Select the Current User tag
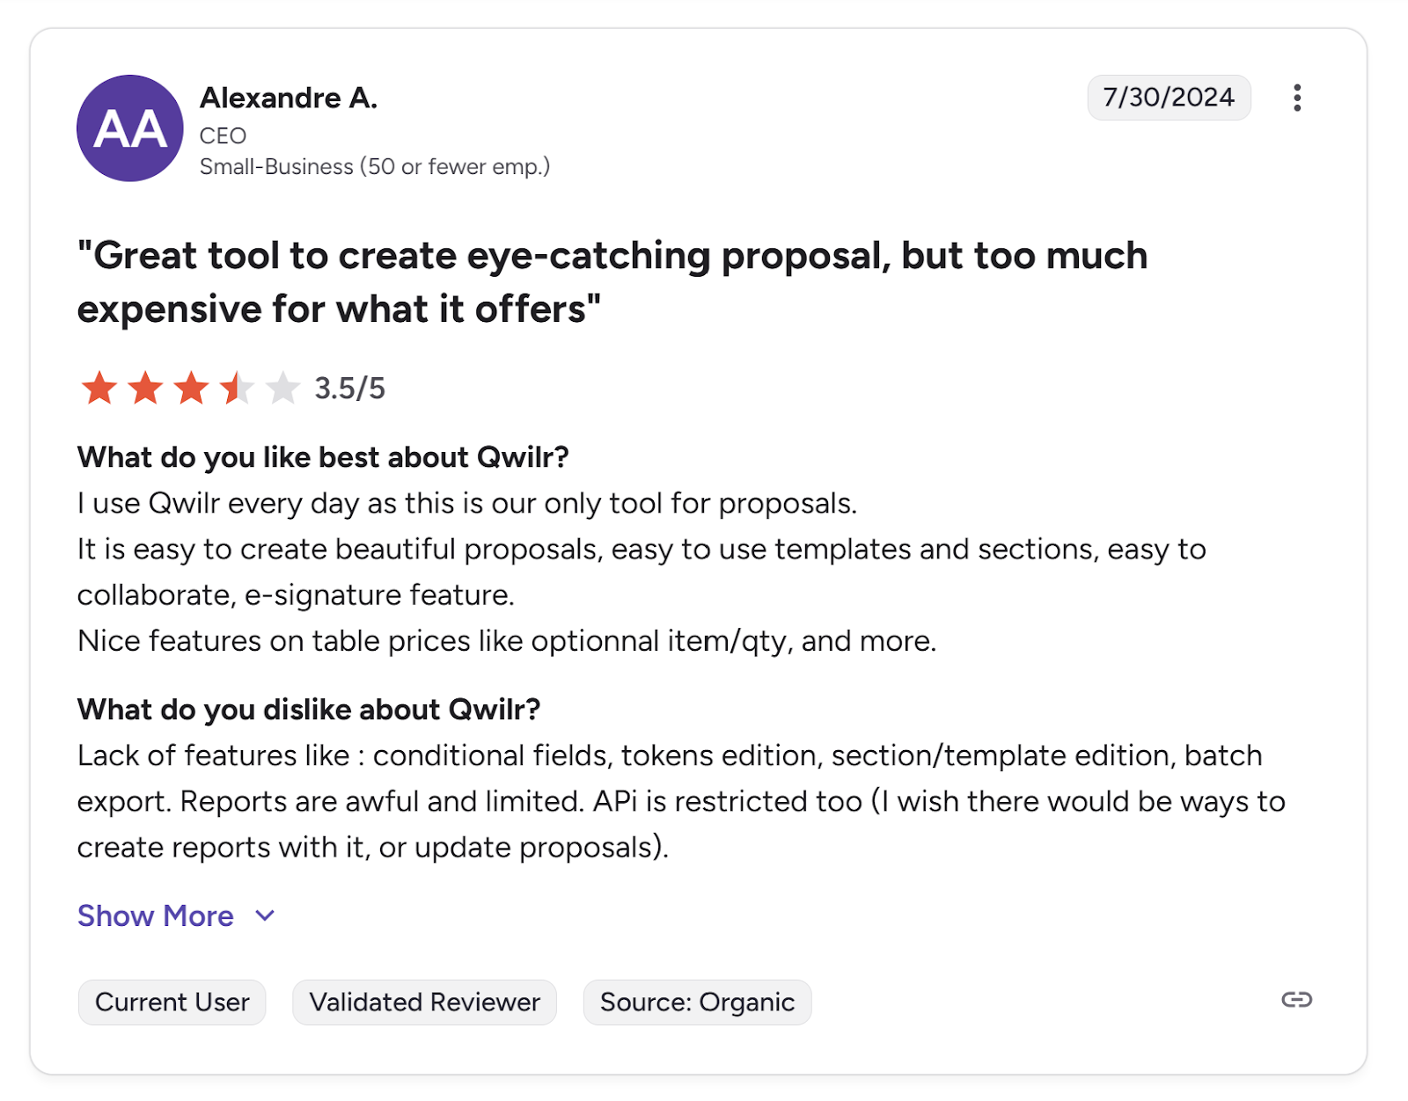 click(172, 1003)
